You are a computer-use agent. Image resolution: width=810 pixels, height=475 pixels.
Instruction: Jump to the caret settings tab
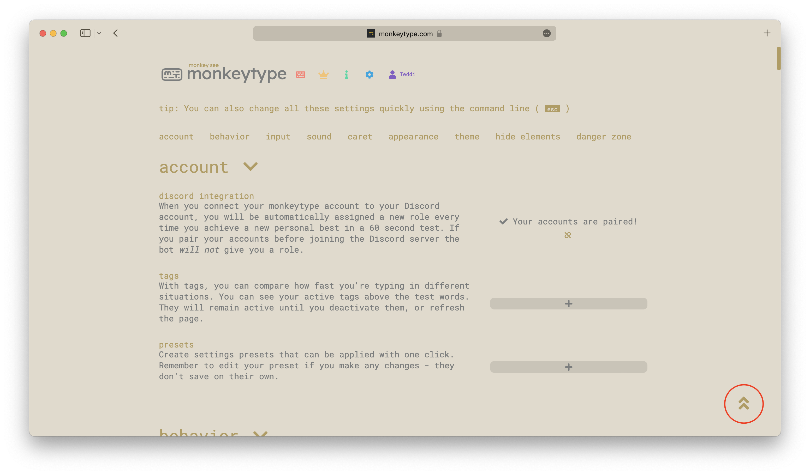point(360,137)
